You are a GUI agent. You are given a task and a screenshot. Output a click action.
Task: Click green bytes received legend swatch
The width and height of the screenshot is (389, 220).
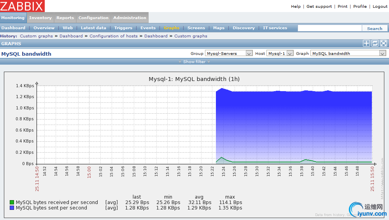(12, 202)
